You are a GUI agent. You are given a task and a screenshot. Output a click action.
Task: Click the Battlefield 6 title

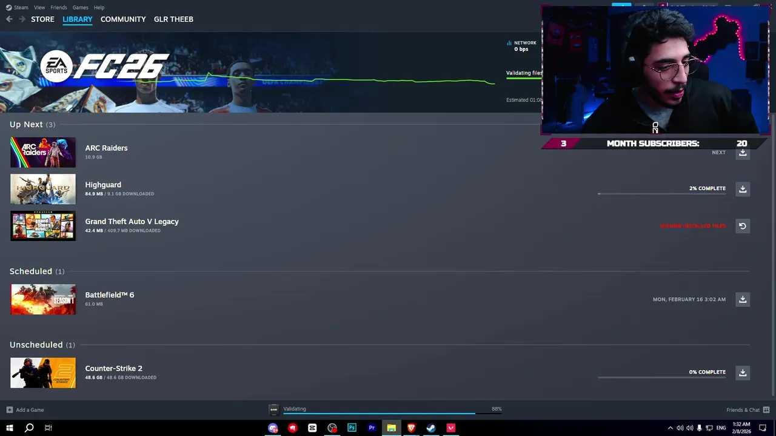pyautogui.click(x=109, y=295)
